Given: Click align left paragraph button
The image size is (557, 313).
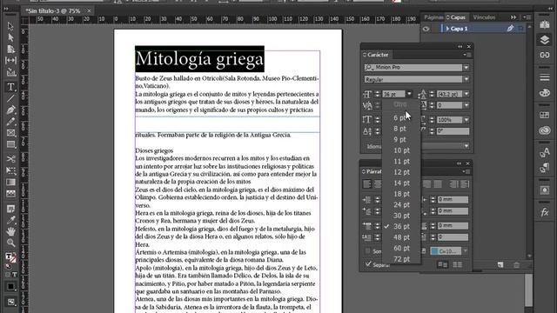Looking at the screenshot, I should tap(367, 183).
